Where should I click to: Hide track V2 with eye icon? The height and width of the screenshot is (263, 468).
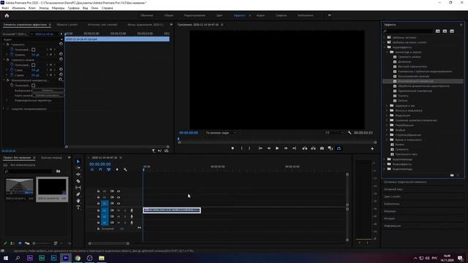tap(118, 197)
